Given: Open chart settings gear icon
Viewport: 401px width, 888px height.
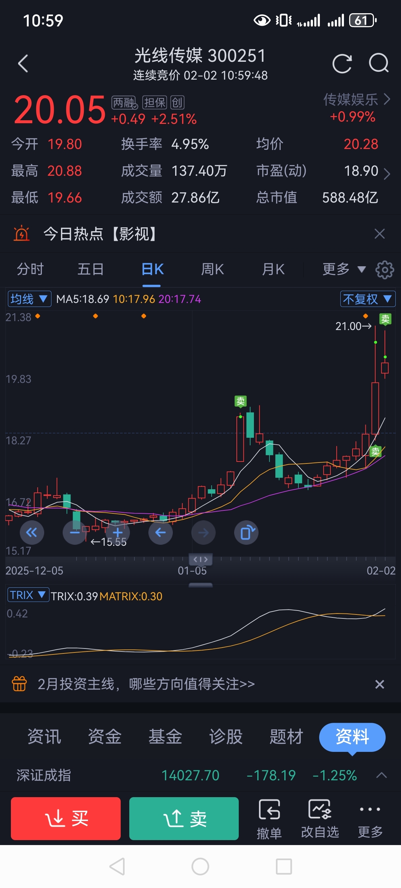Looking at the screenshot, I should click(385, 270).
